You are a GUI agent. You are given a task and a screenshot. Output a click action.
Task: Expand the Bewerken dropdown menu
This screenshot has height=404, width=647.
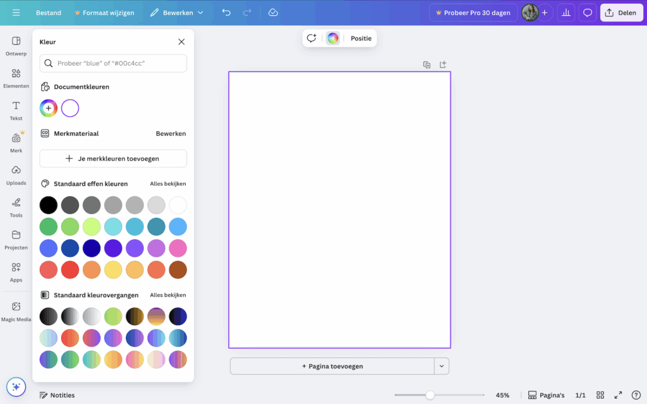178,13
